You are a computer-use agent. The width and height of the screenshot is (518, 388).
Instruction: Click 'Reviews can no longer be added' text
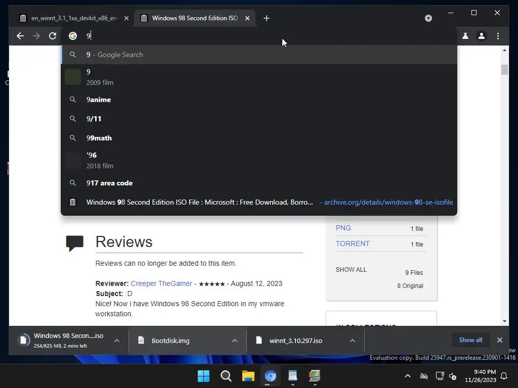166,263
